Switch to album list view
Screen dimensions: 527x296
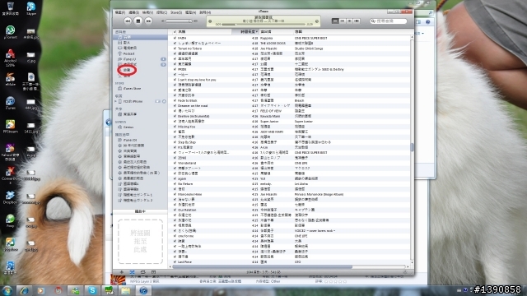coord(343,21)
